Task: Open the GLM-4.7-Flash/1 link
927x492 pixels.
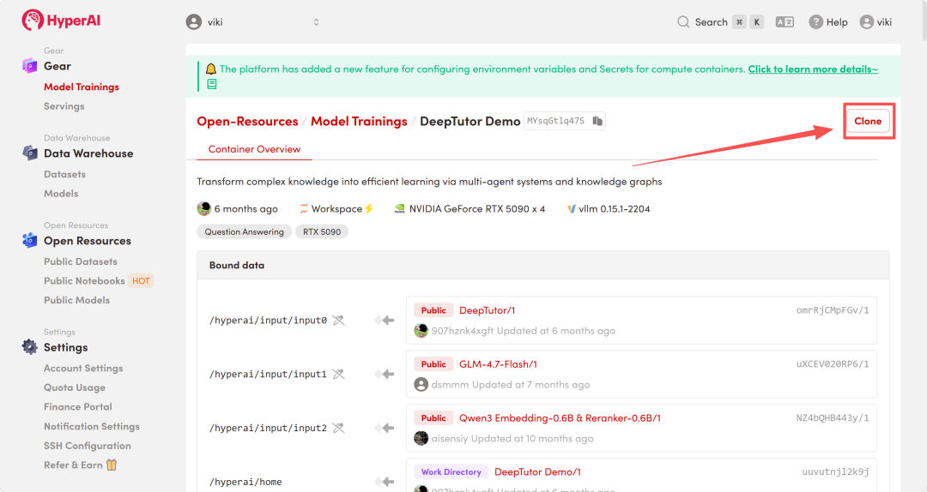Action: click(x=499, y=363)
